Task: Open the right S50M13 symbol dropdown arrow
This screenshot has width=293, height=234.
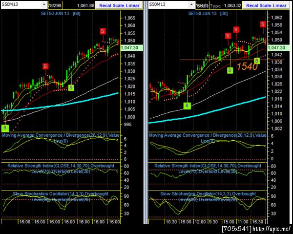Action: [191, 4]
